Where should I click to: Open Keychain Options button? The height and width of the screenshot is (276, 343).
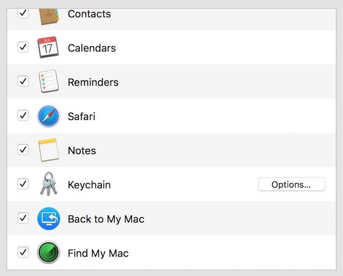(291, 184)
